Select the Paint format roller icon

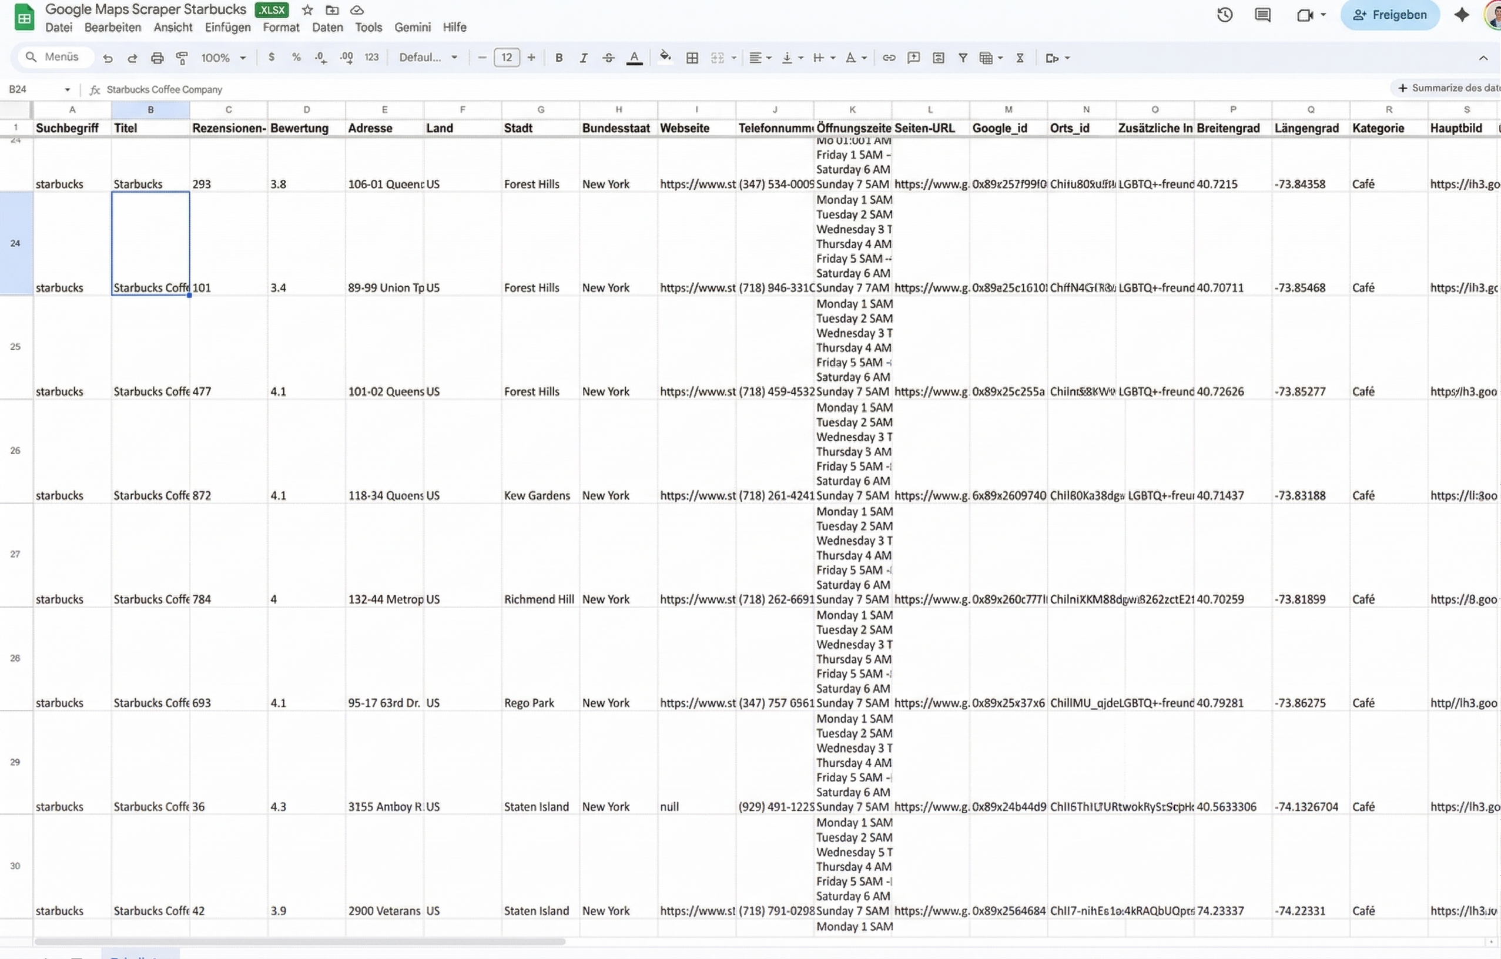coord(182,58)
